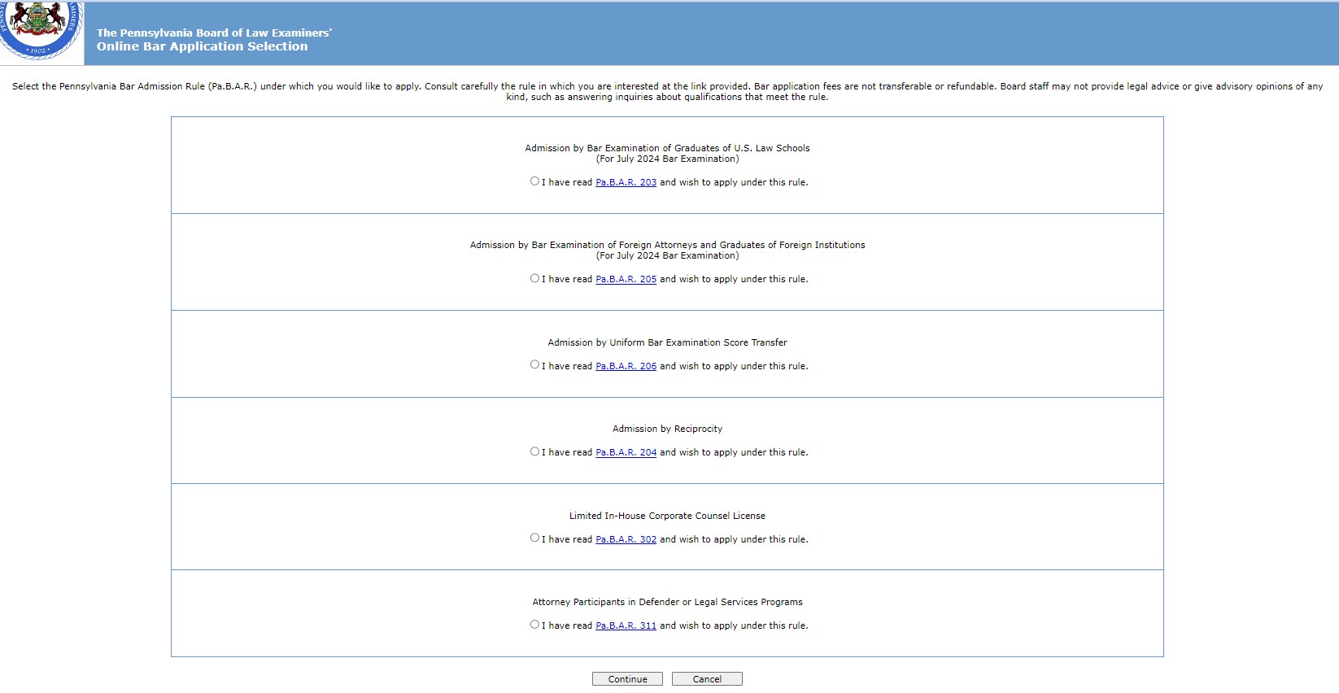
Task: Select the Pa.B.A.R. 206 UBE Score Transfer radio button
Action: 534,365
